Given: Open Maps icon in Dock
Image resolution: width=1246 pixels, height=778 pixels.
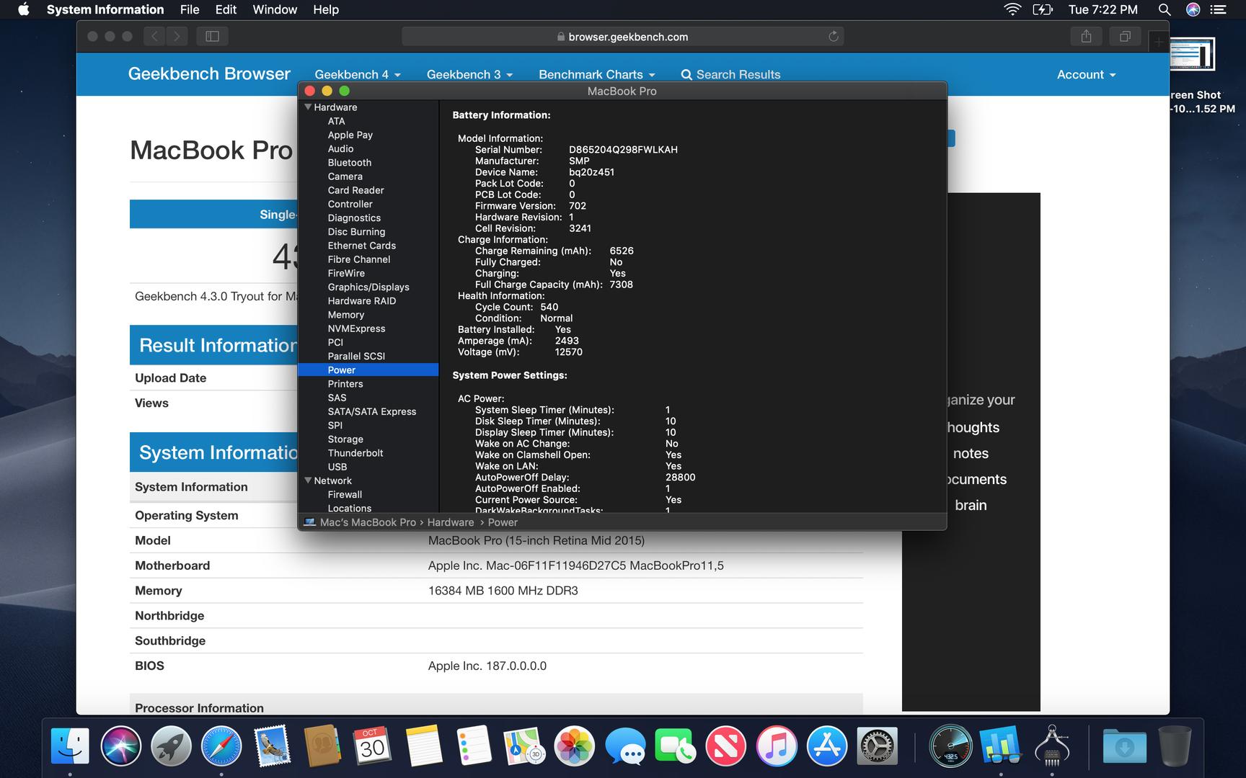Looking at the screenshot, I should coord(524,746).
